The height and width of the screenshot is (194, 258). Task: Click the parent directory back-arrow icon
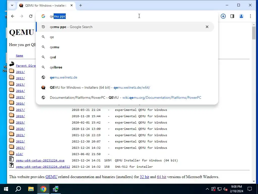[12, 64]
